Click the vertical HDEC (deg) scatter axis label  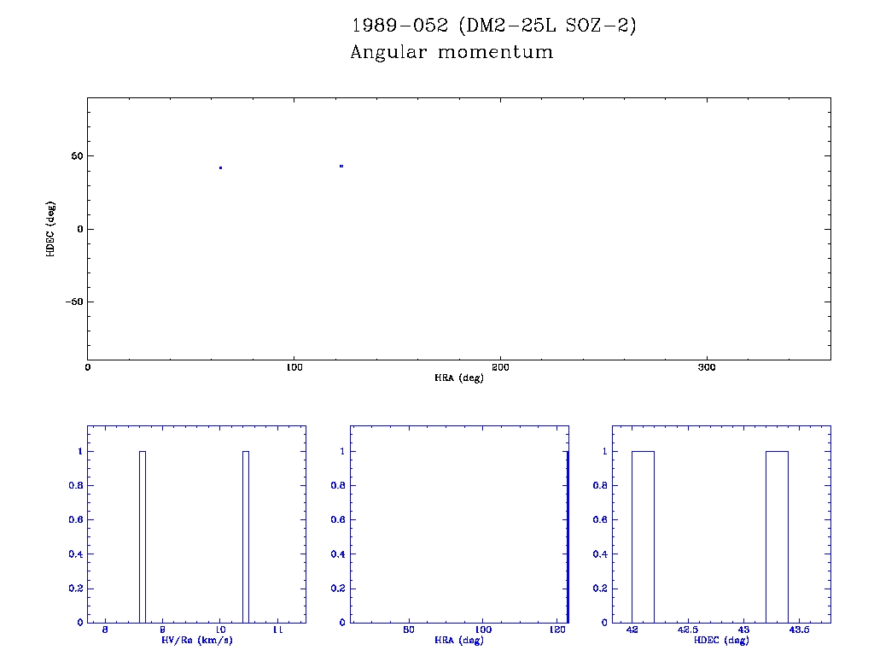pos(51,229)
